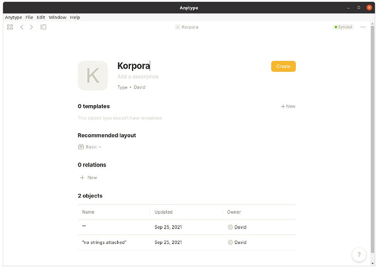The height and width of the screenshot is (269, 378).
Task: Click the Sep 25, 2021 date in the empty-name row
Action: (168, 227)
